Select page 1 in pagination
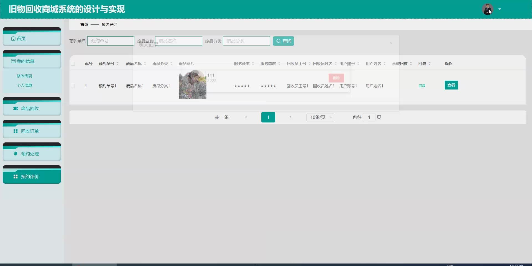 (x=268, y=117)
